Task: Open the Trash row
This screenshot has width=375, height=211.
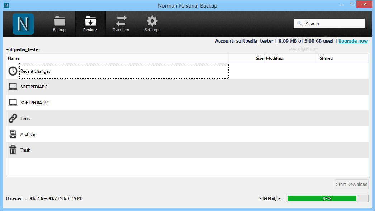Action: (187, 150)
